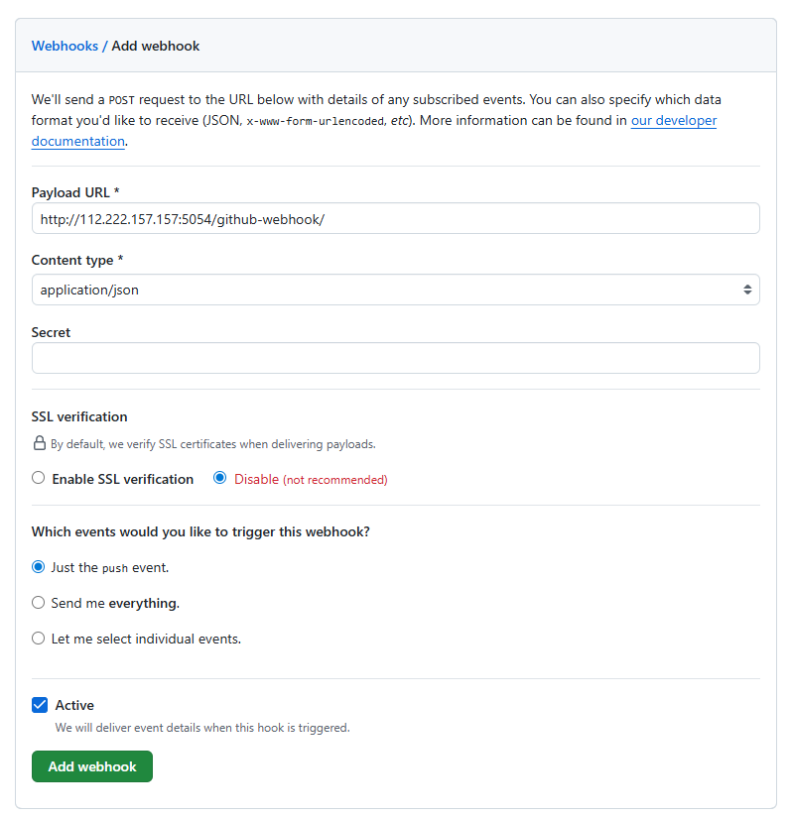Open the application/json content type selector
The height and width of the screenshot is (817, 791).
(x=395, y=290)
